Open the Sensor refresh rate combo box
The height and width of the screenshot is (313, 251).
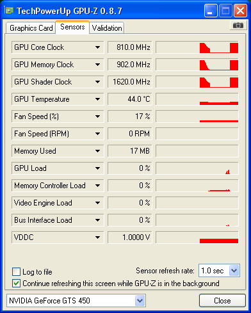(x=219, y=271)
